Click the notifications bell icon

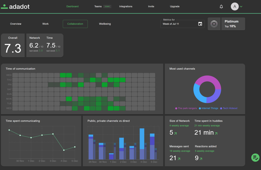point(221,7)
